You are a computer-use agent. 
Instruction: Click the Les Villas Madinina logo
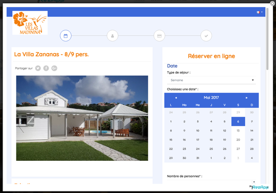coord(30,23)
